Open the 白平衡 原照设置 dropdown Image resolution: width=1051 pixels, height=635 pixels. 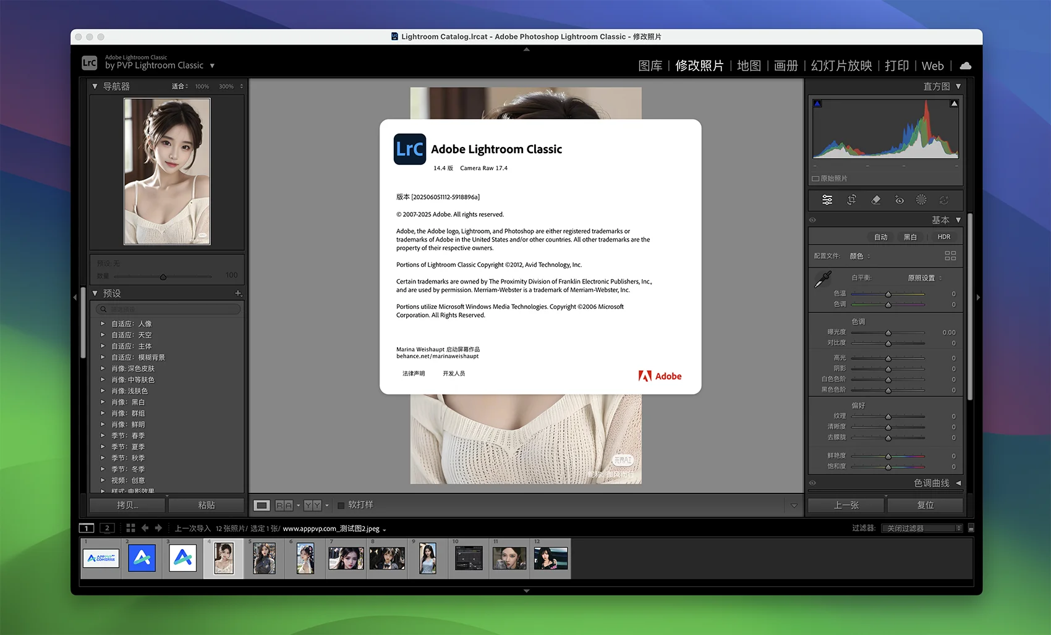coord(925,278)
